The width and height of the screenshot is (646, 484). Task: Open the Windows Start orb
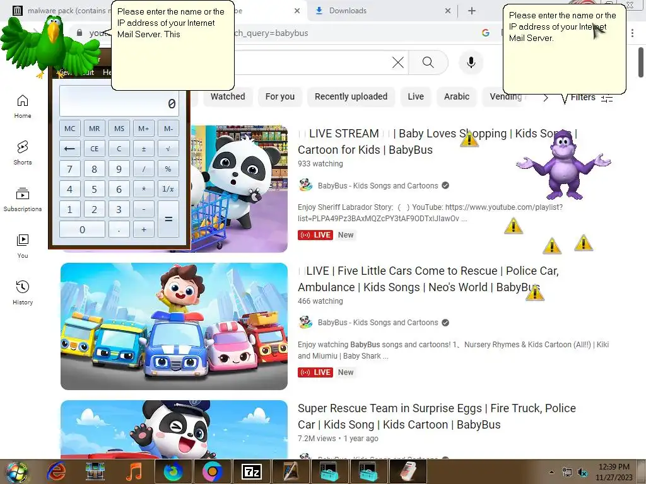tap(16, 472)
